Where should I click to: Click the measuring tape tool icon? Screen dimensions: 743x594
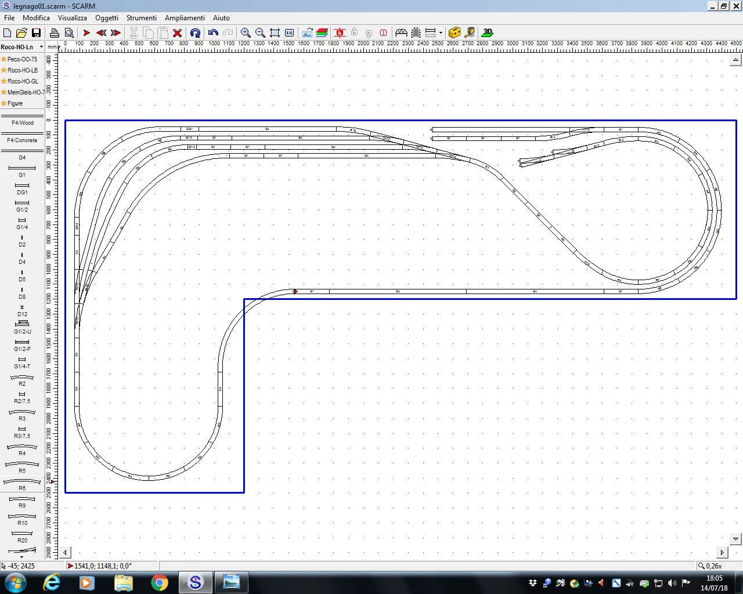470,33
